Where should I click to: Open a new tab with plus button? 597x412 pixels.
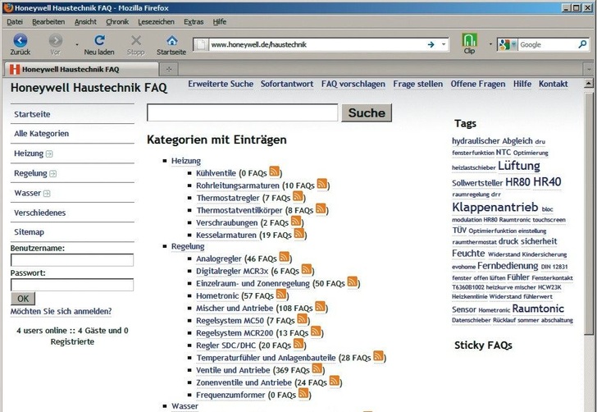click(x=170, y=70)
